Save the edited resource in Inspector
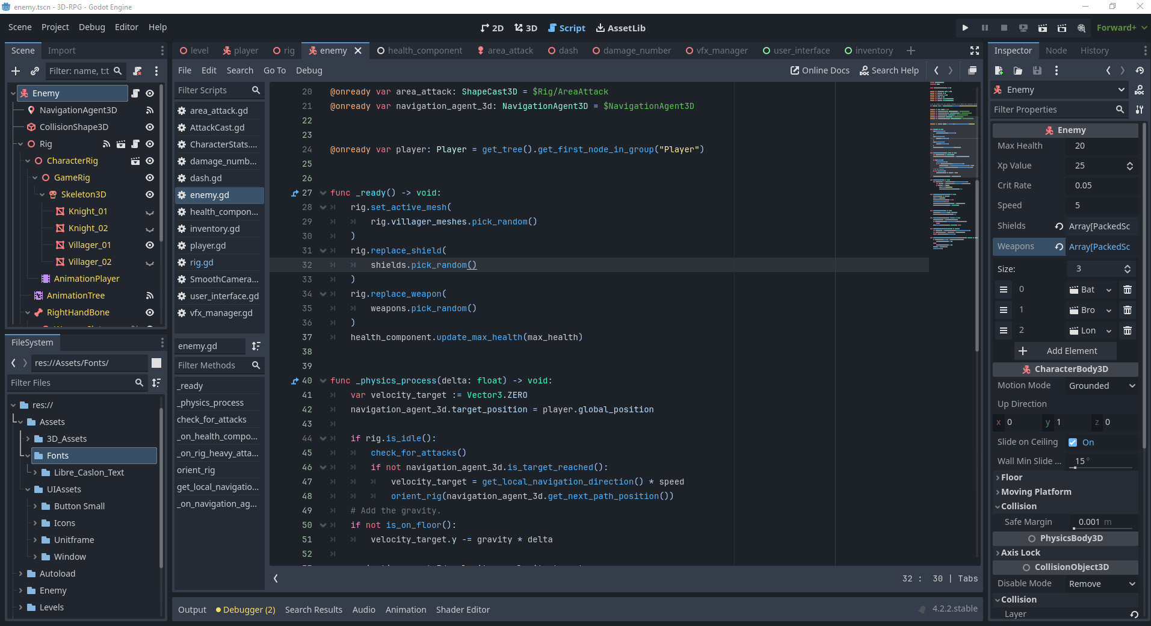The image size is (1151, 626). click(x=1037, y=70)
